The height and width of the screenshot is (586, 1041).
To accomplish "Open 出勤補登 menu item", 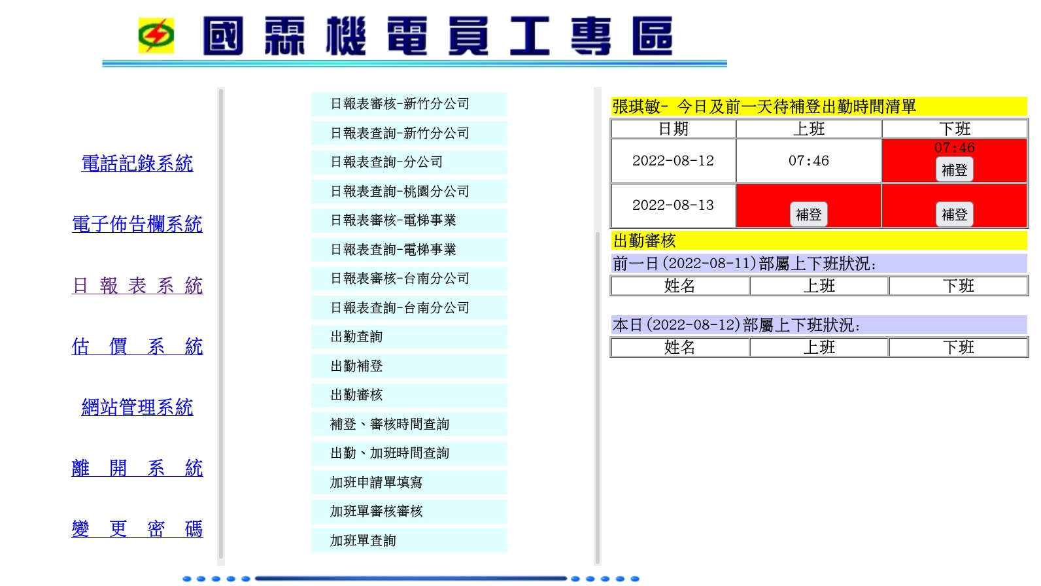I will 409,366.
